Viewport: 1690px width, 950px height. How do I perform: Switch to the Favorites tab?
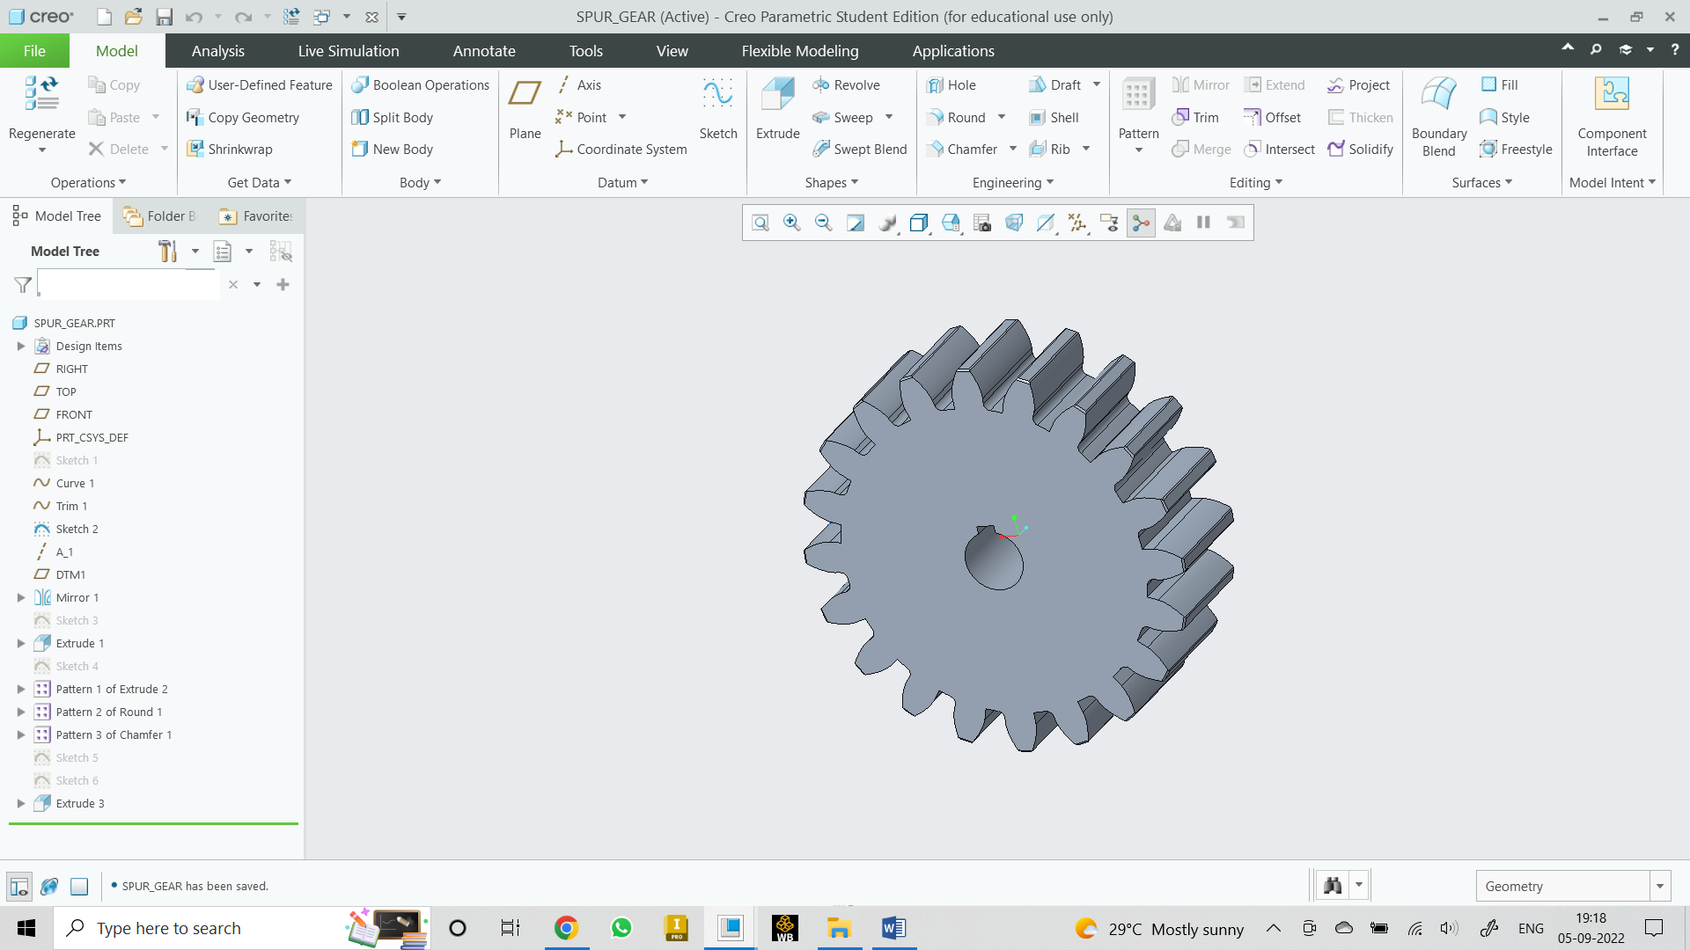tap(256, 216)
